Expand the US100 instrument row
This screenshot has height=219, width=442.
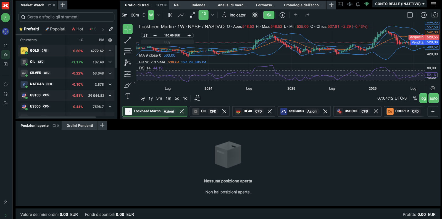[x=110, y=96]
